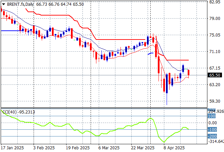This screenshot has width=224, height=152.
Task: Select the green CCI line at its lowest trough
Action: pos(164,142)
